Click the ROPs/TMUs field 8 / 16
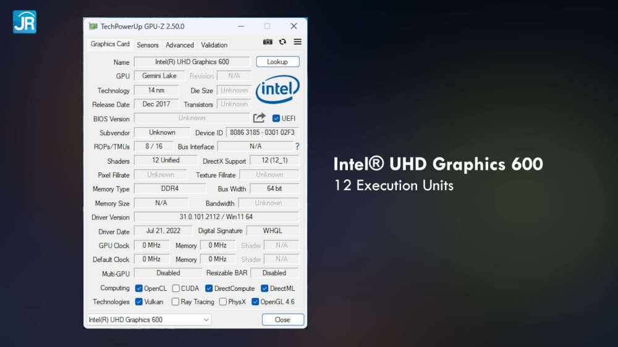 click(154, 146)
